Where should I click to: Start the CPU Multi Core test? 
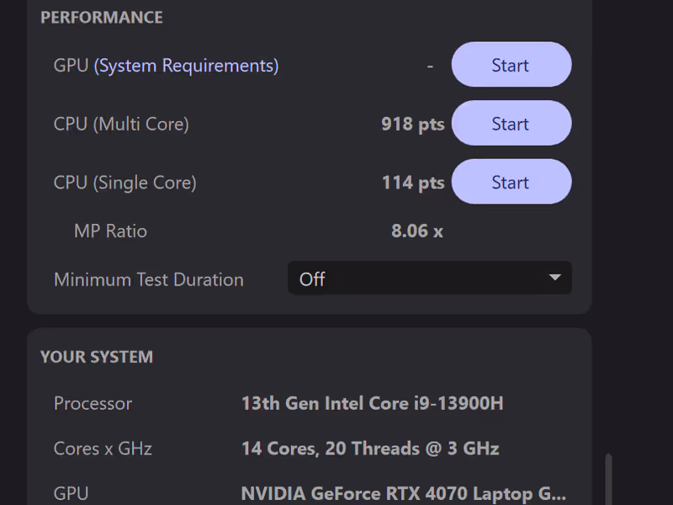(x=511, y=124)
